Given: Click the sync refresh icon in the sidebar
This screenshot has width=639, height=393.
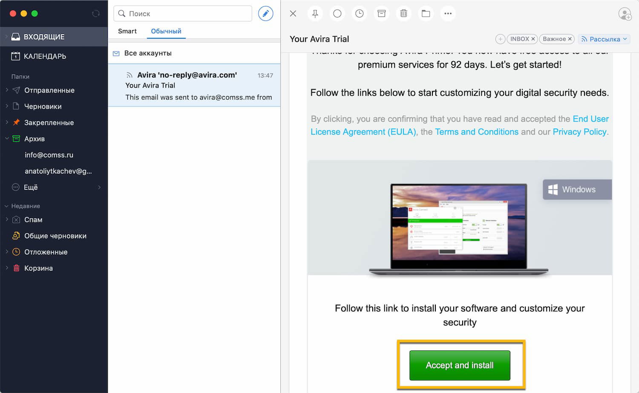Looking at the screenshot, I should (x=96, y=14).
